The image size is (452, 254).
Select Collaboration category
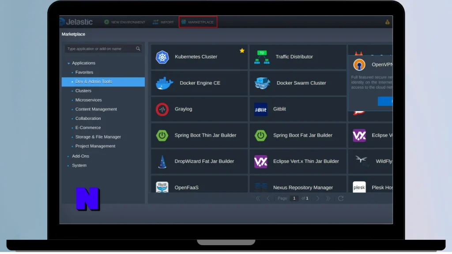point(88,119)
